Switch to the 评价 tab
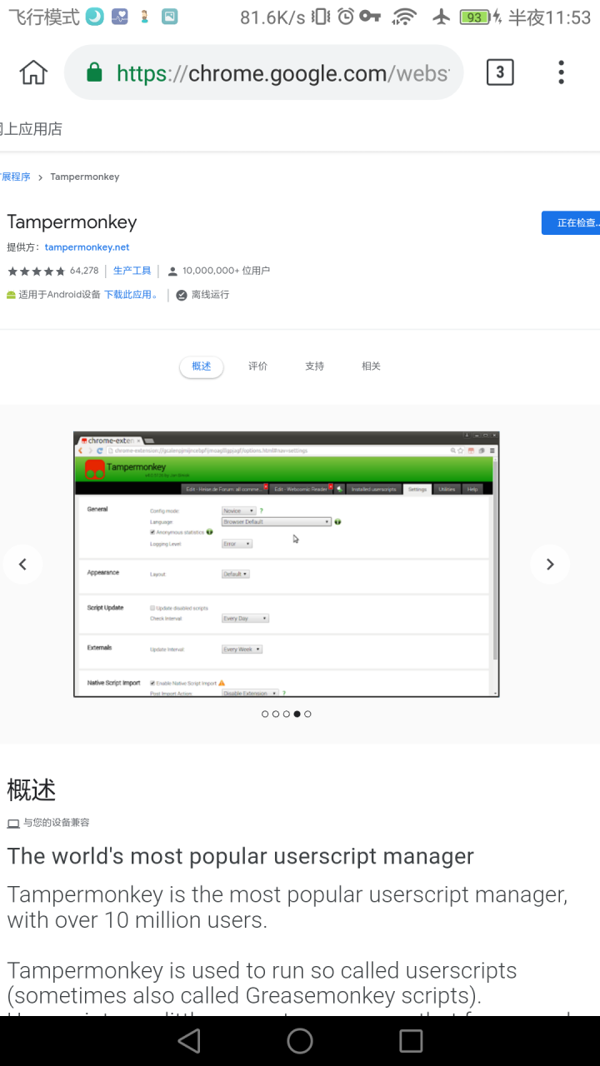 pyautogui.click(x=258, y=366)
